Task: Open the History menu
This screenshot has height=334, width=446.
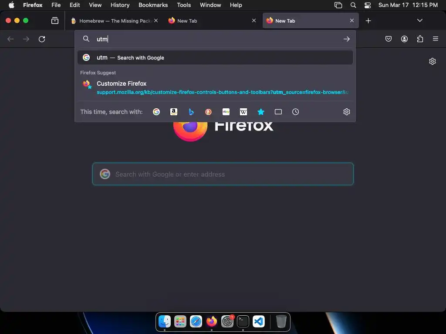Action: click(x=120, y=5)
